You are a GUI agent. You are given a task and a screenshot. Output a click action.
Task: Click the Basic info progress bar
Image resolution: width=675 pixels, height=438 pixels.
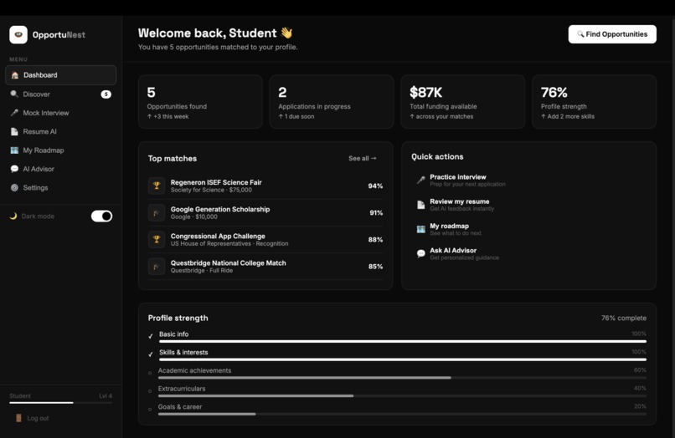coord(403,341)
